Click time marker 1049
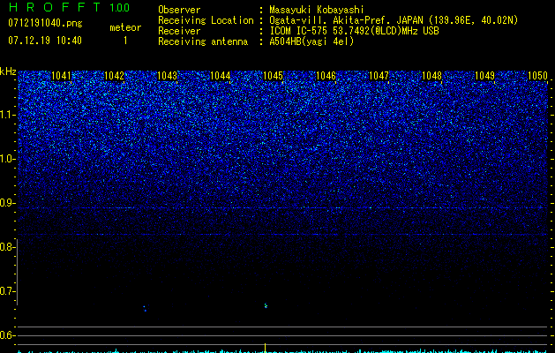The width and height of the screenshot is (555, 353). pos(484,76)
